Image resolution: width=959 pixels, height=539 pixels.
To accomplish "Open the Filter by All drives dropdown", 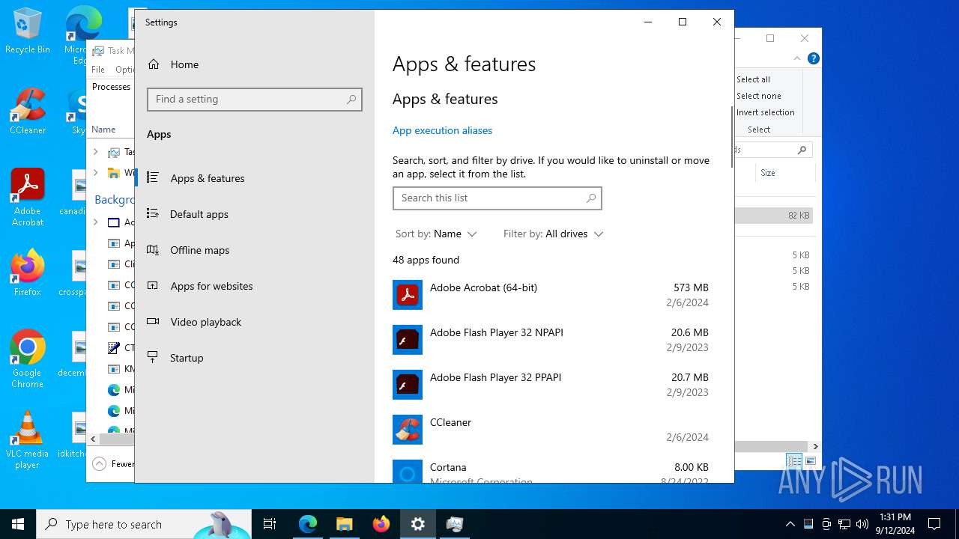I will (553, 234).
